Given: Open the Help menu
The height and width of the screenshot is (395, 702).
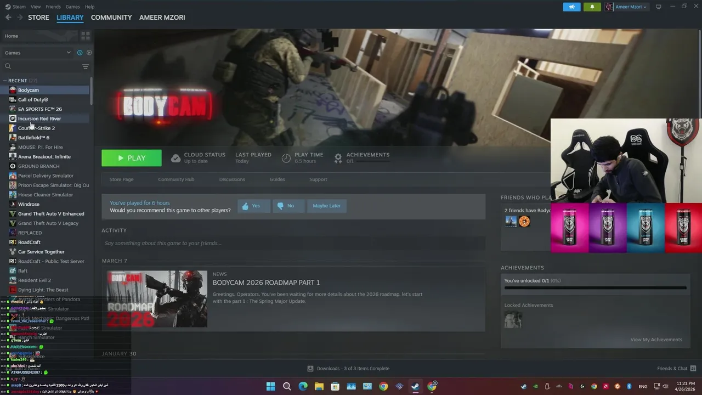Looking at the screenshot, I should [x=89, y=7].
